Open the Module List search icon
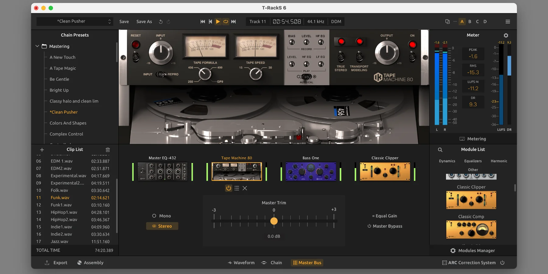Screen dimensions: 548x274 point(440,149)
